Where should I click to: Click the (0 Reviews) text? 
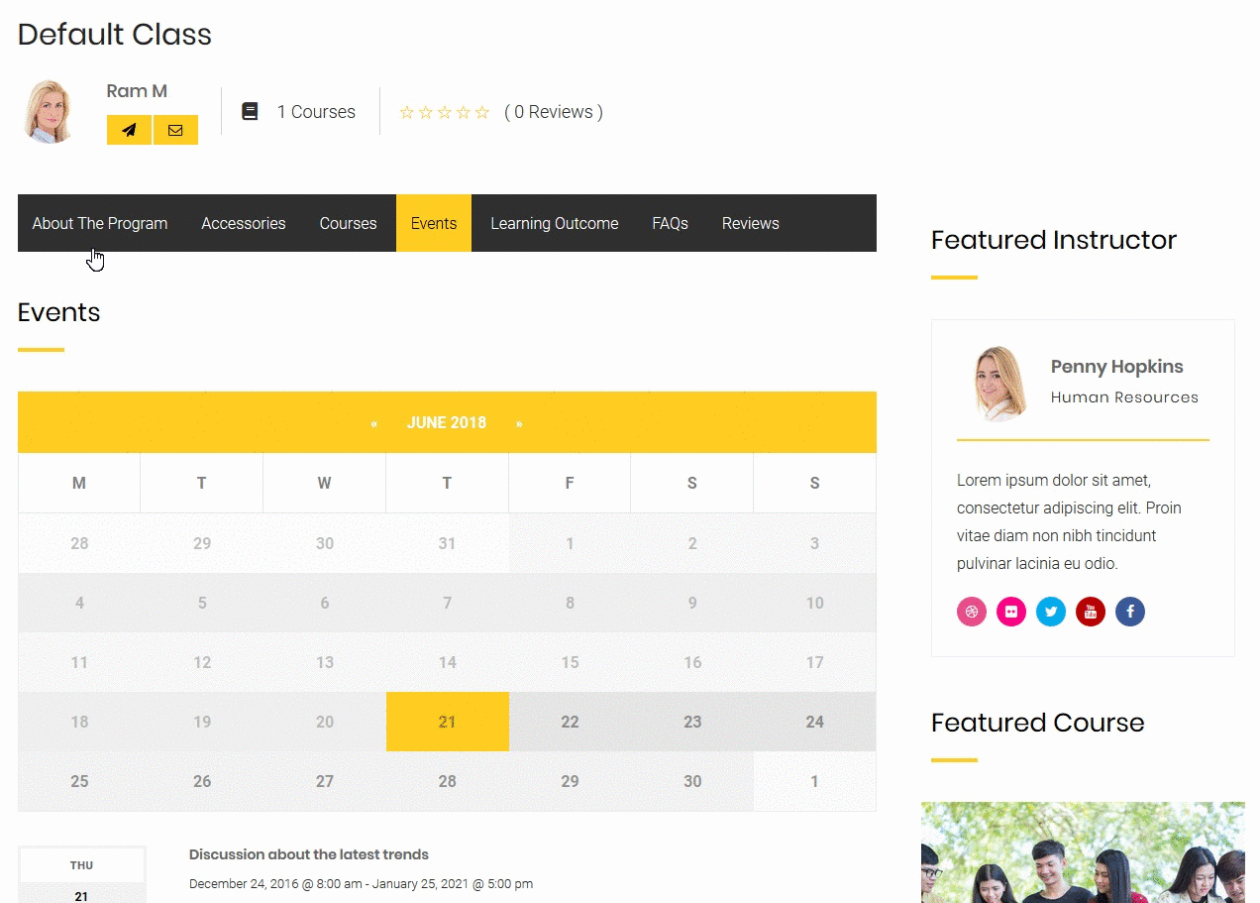click(554, 112)
